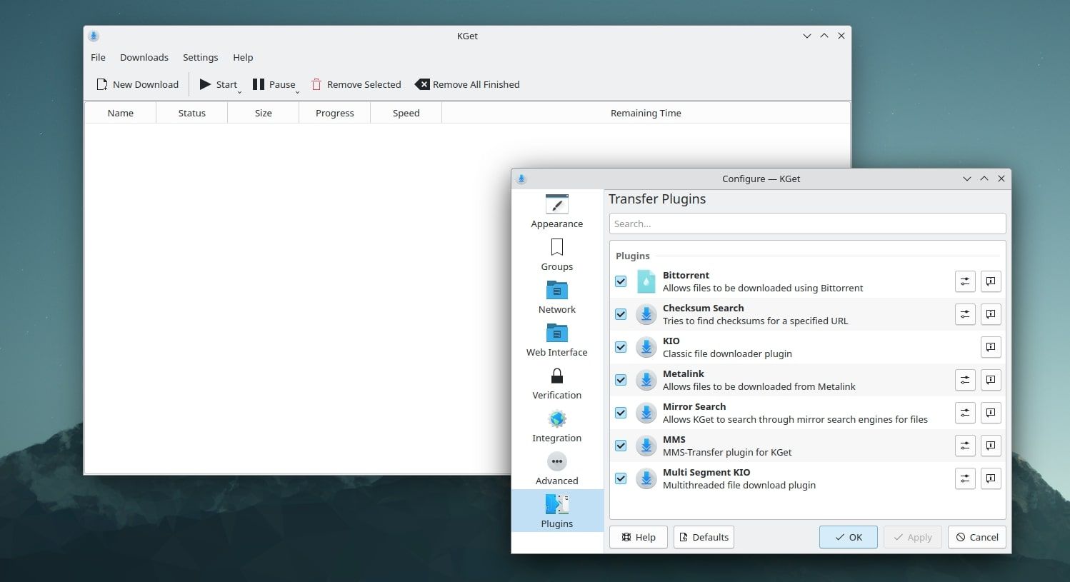This screenshot has width=1070, height=582.
Task: Expand the Start button dropdown arrow
Action: click(x=239, y=91)
